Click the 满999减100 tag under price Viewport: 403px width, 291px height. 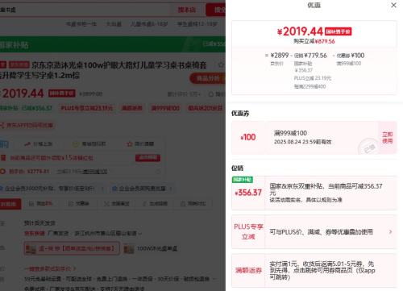click(x=165, y=108)
